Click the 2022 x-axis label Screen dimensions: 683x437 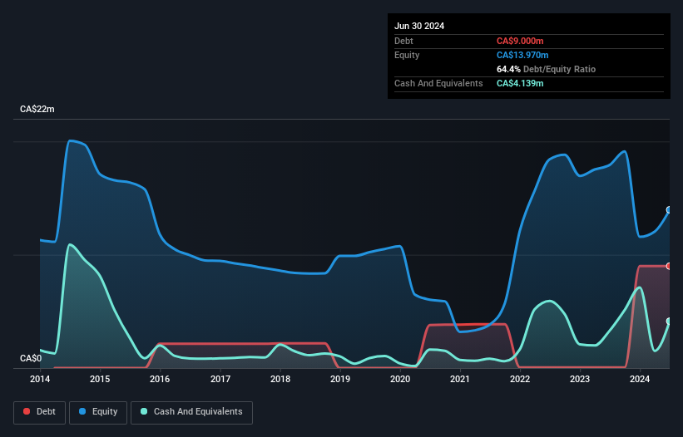520,379
